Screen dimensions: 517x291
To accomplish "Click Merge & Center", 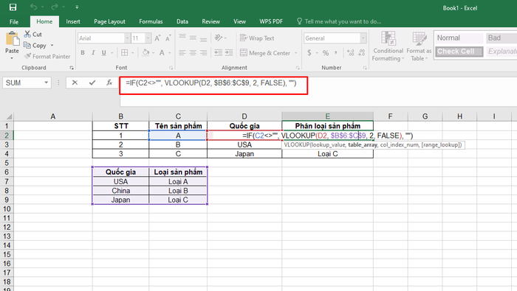I will click(266, 52).
